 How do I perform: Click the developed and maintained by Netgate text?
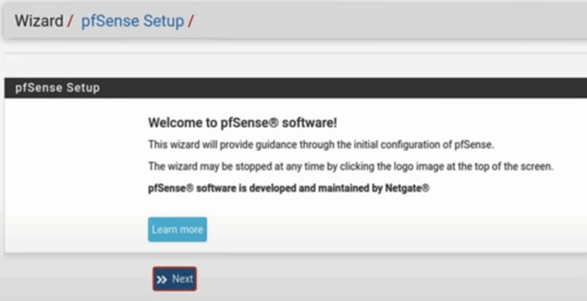(289, 188)
